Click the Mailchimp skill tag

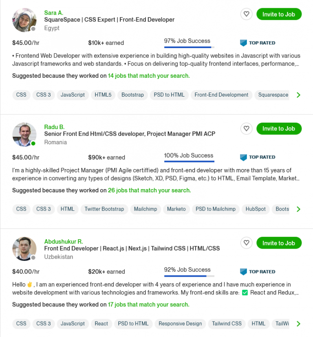pyautogui.click(x=145, y=209)
